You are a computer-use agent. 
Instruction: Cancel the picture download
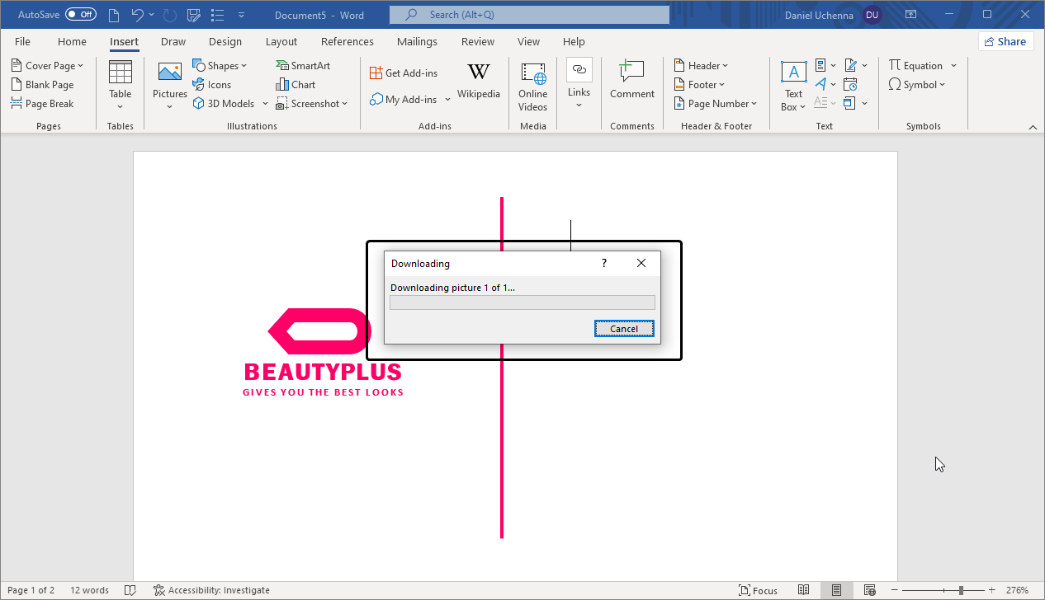point(623,329)
